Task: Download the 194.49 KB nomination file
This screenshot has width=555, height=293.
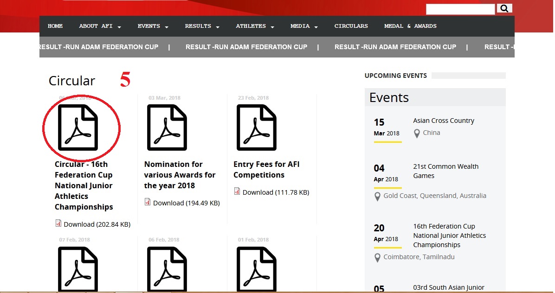Action: click(x=186, y=203)
